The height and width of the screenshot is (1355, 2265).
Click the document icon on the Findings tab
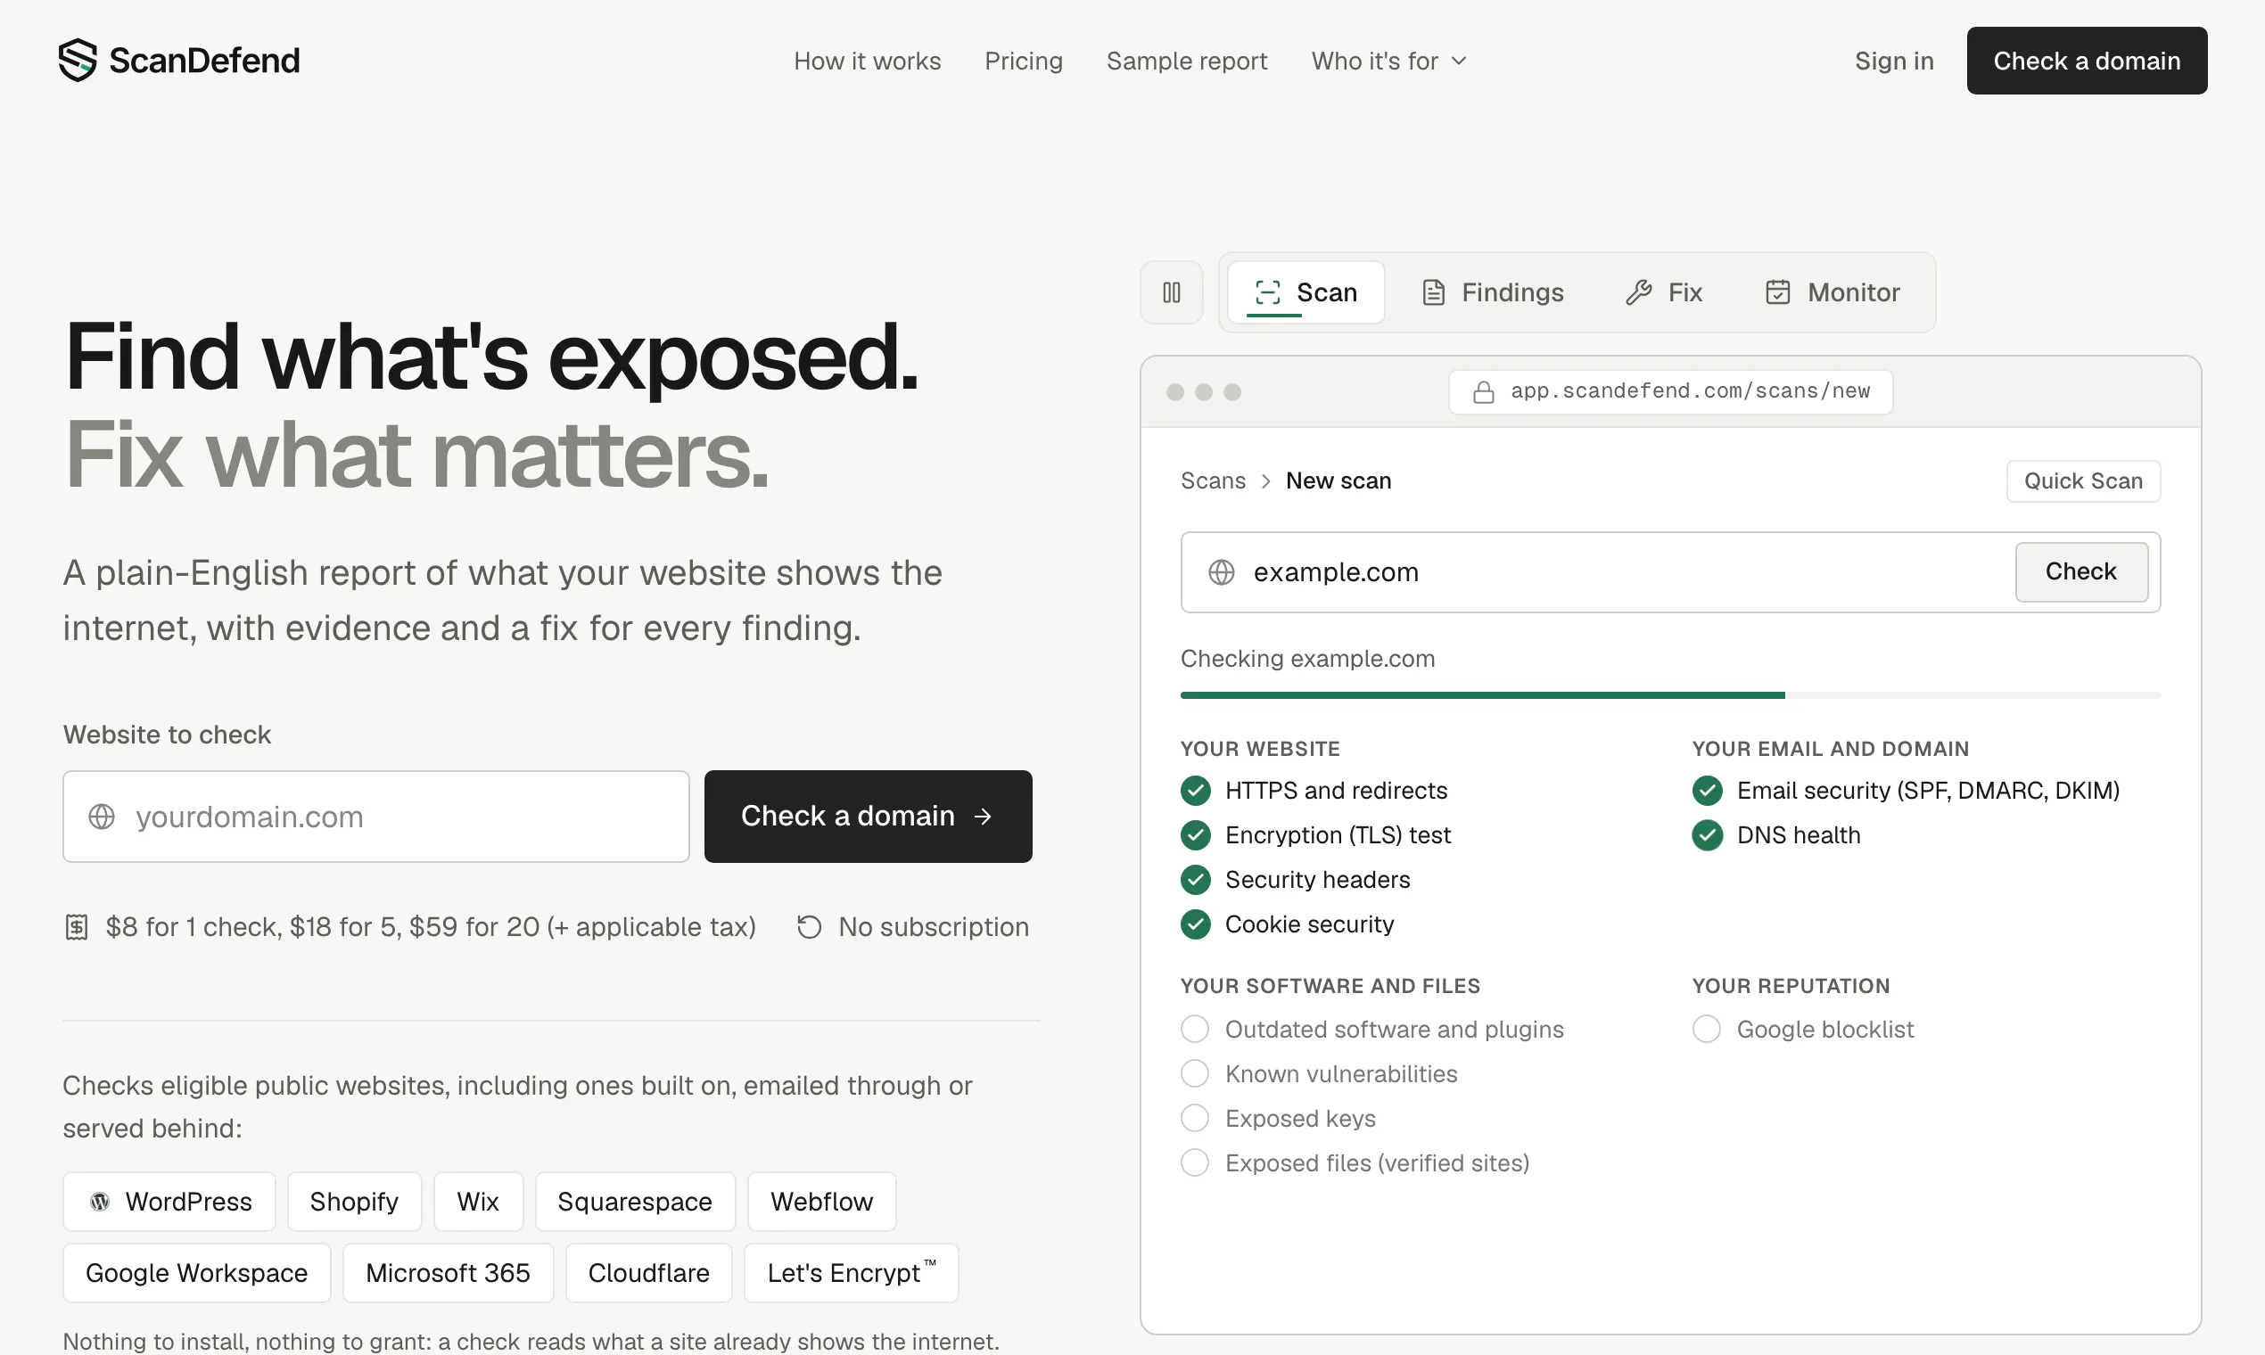(x=1433, y=292)
